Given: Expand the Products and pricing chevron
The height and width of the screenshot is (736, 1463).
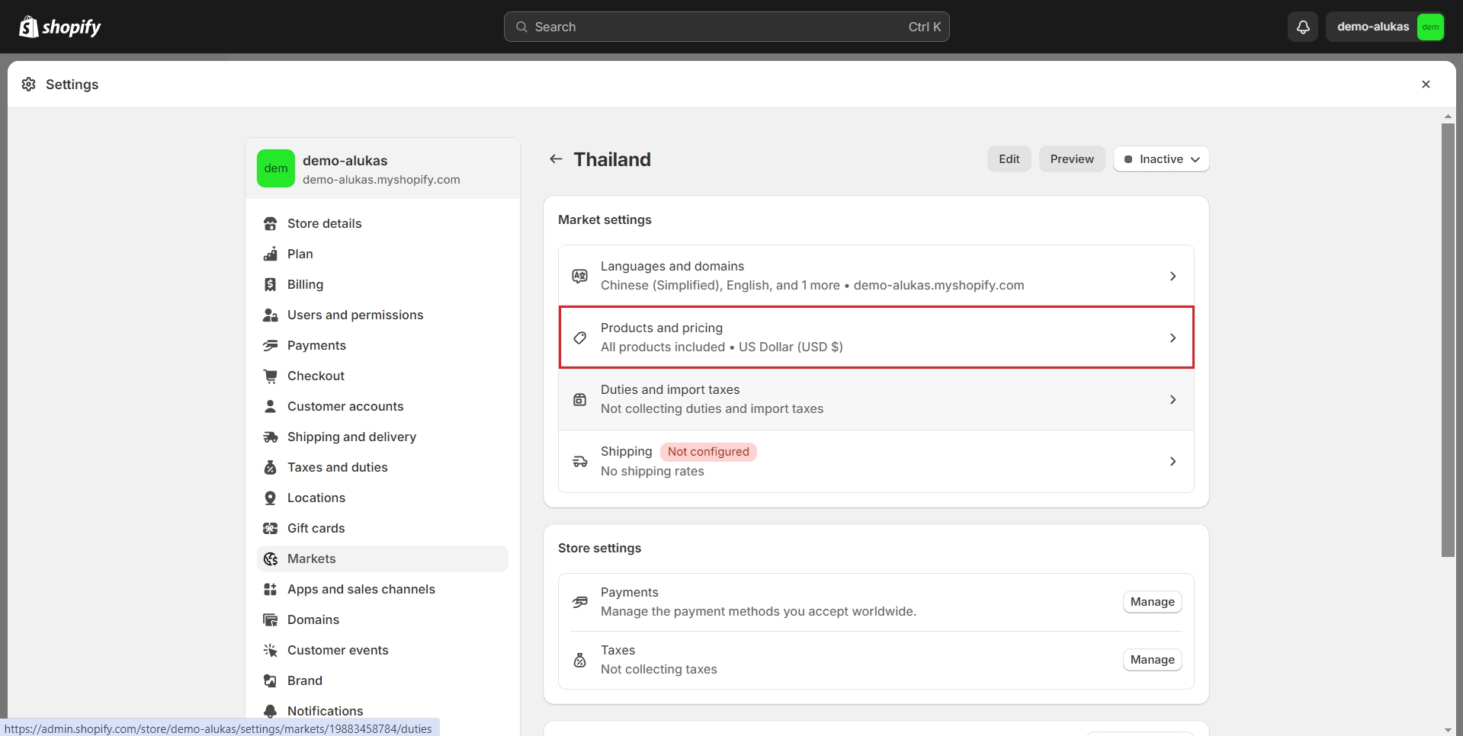Looking at the screenshot, I should click(x=1173, y=338).
